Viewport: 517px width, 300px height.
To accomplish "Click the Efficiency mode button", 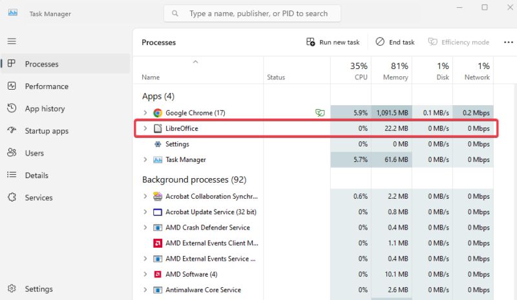I will 459,42.
